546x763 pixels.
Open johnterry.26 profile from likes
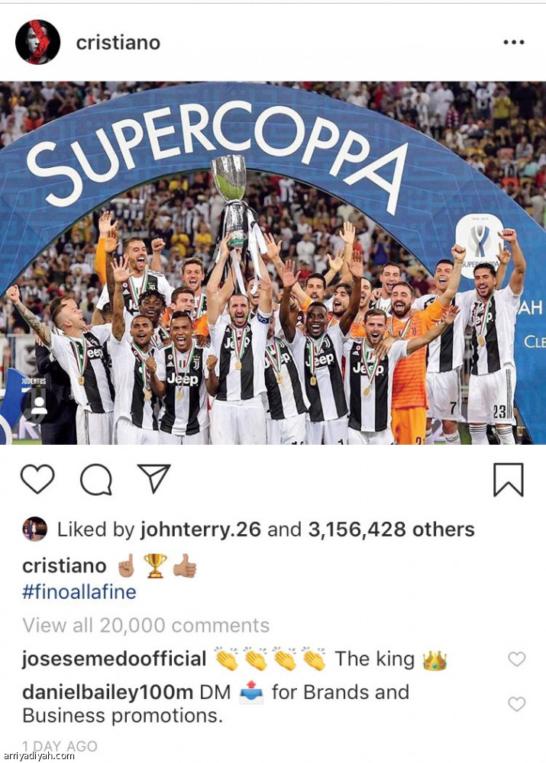tap(201, 530)
